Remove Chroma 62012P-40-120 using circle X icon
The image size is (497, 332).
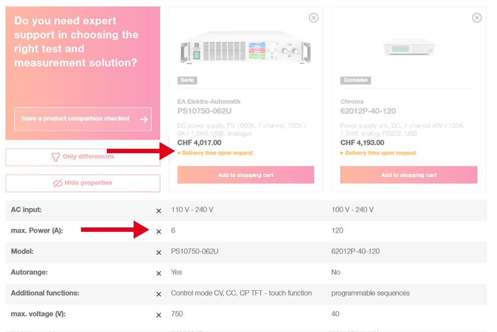point(477,18)
